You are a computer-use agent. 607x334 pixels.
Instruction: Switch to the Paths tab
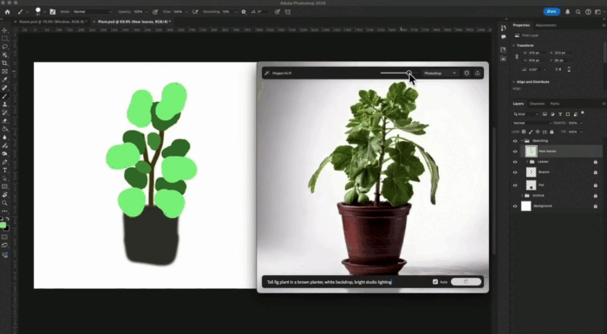tap(555, 104)
